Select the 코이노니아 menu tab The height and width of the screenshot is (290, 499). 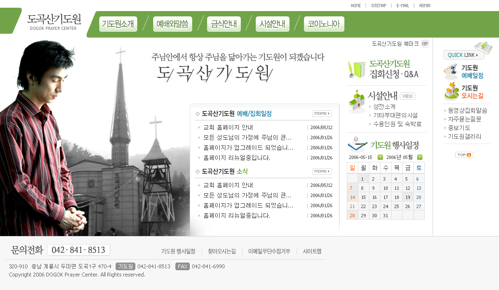tap(324, 24)
